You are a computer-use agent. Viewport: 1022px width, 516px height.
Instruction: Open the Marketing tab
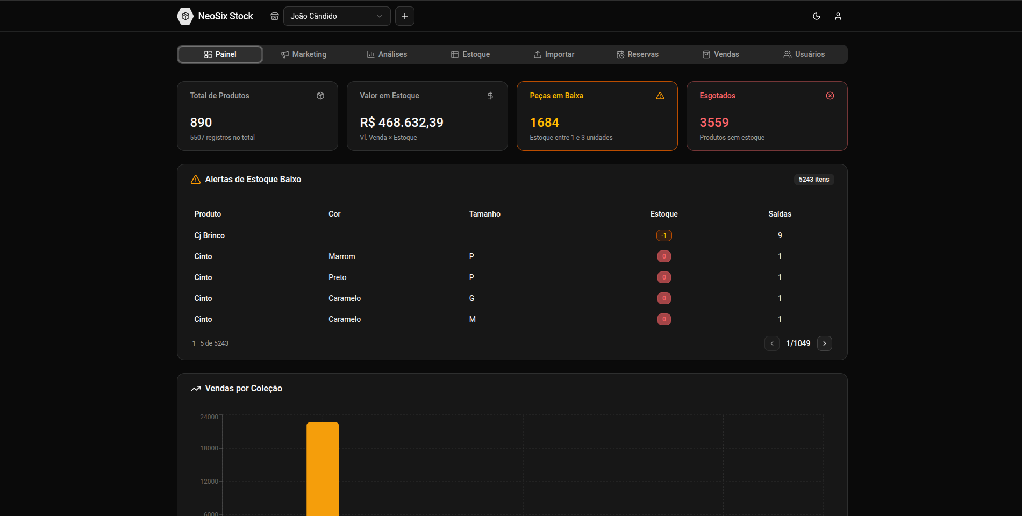point(304,54)
